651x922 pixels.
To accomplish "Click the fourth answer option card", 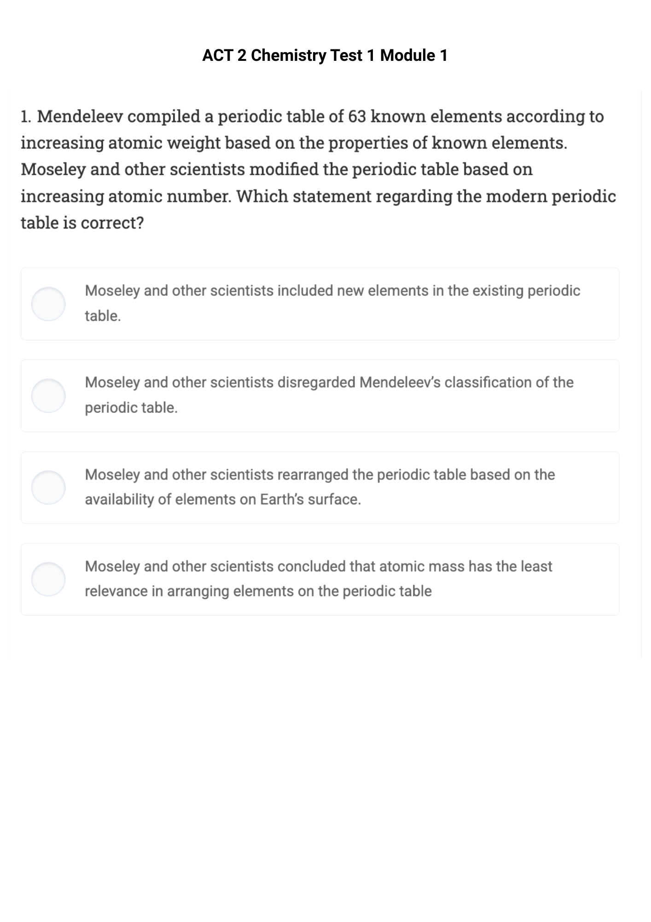I will [320, 579].
